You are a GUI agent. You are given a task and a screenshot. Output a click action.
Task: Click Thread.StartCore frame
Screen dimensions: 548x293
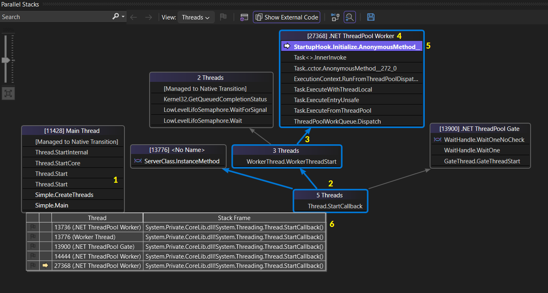[58, 163]
